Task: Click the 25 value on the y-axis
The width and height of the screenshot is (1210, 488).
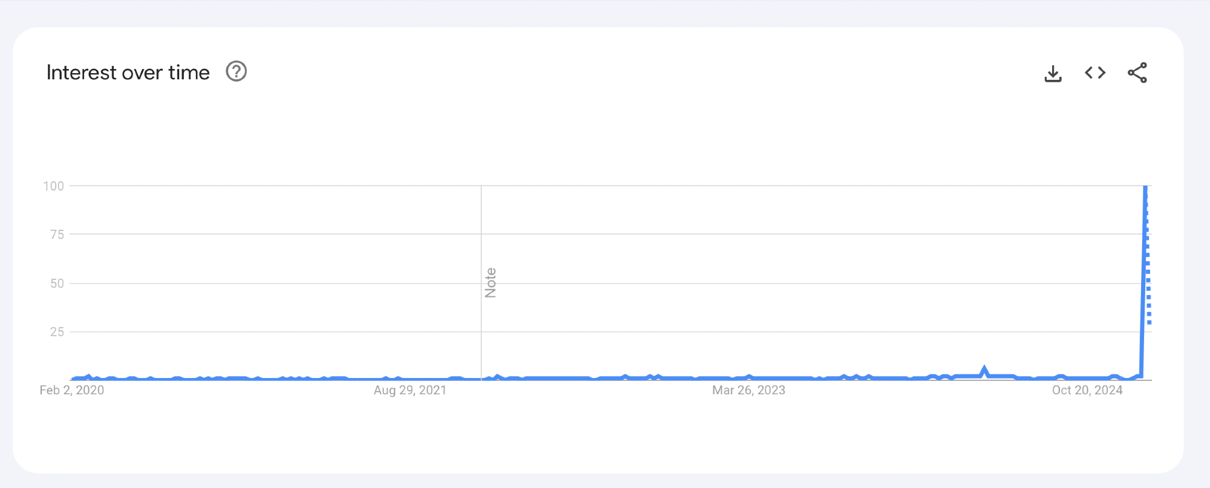Action: coord(57,332)
